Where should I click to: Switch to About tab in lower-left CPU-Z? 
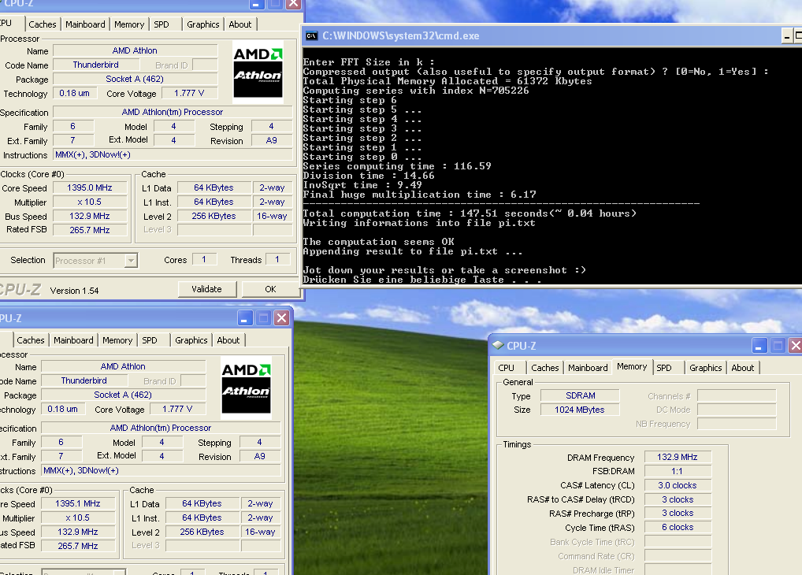tap(228, 340)
